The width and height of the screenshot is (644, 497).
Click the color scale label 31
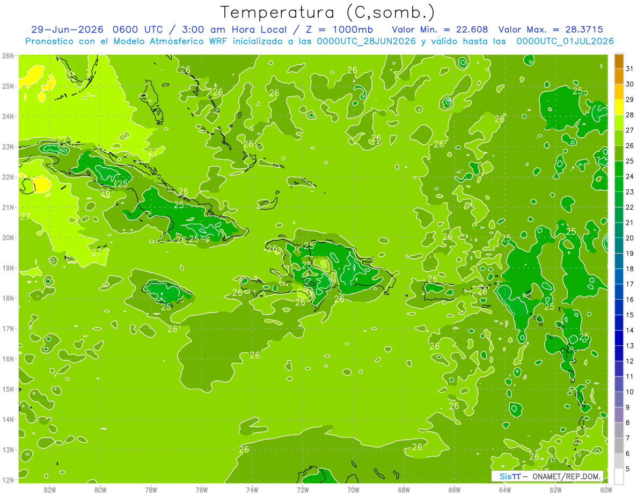pos(630,69)
